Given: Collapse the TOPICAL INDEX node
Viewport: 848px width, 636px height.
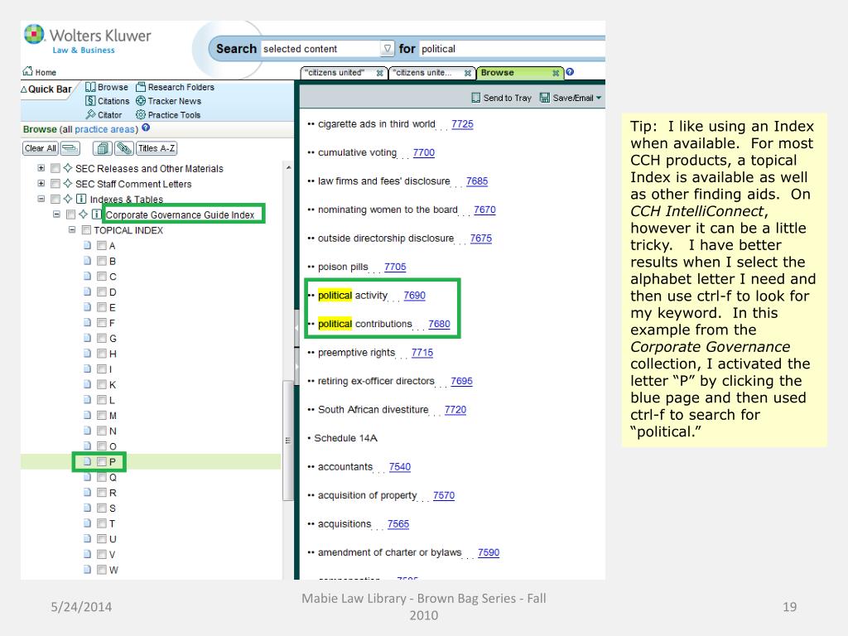Looking at the screenshot, I should [x=72, y=229].
